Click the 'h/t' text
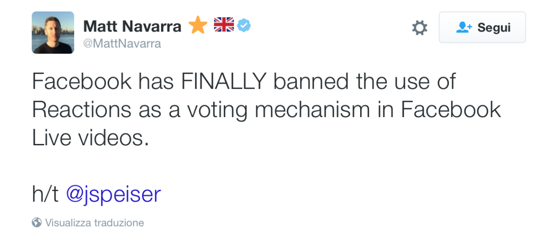 [45, 194]
